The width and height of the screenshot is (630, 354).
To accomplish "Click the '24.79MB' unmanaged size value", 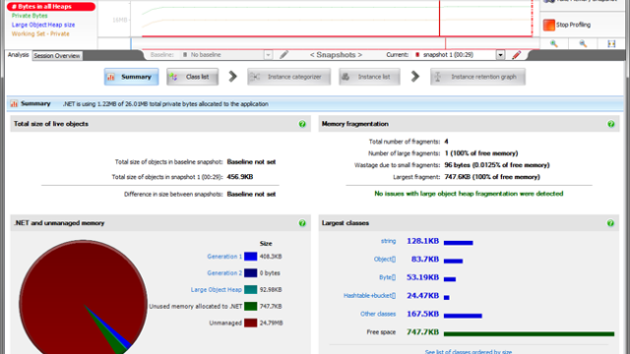I will [272, 323].
